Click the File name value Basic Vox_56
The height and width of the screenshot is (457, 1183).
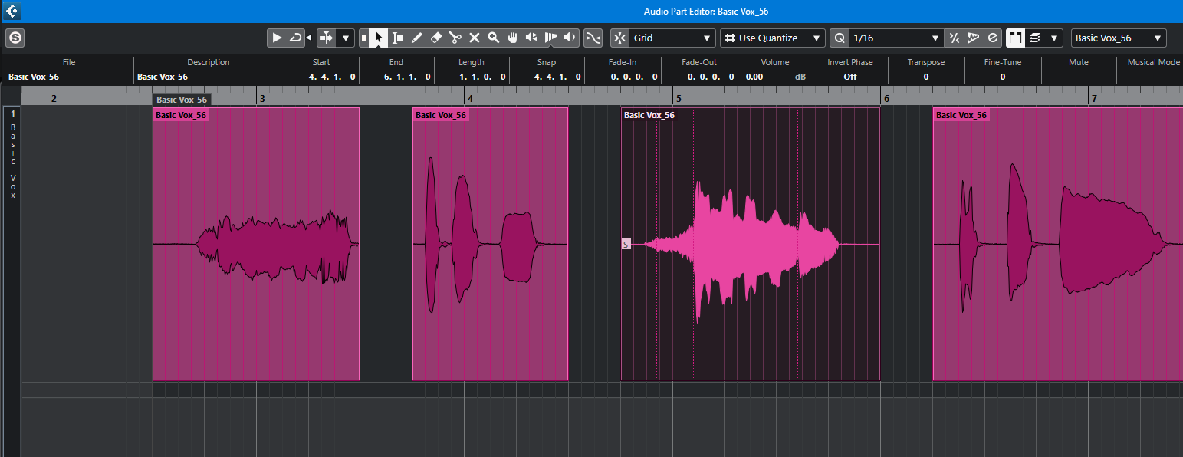coord(34,77)
